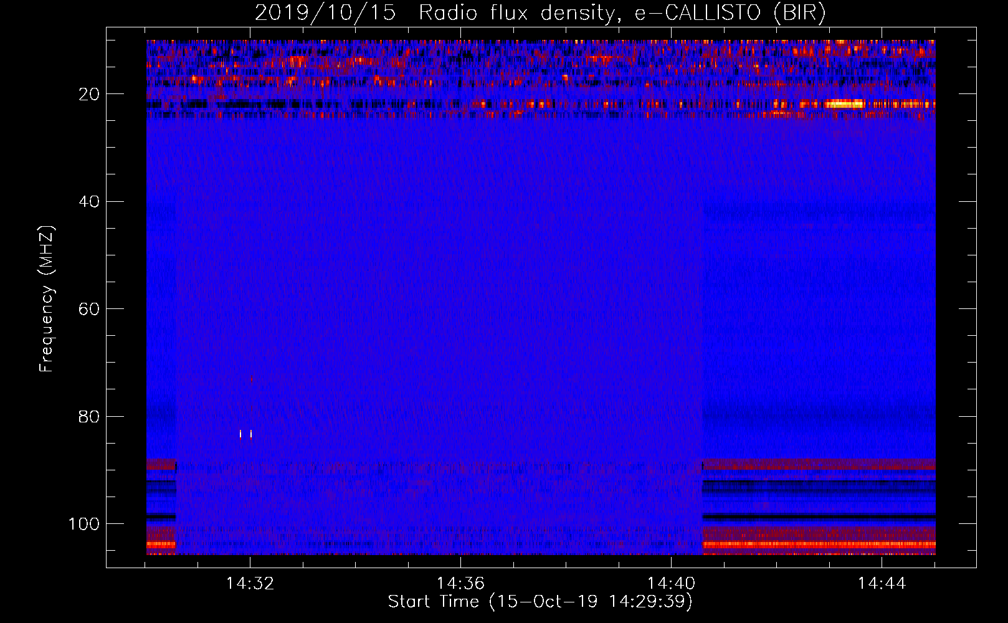
Task: Click the "14:32" time tick label
Action: tap(250, 584)
